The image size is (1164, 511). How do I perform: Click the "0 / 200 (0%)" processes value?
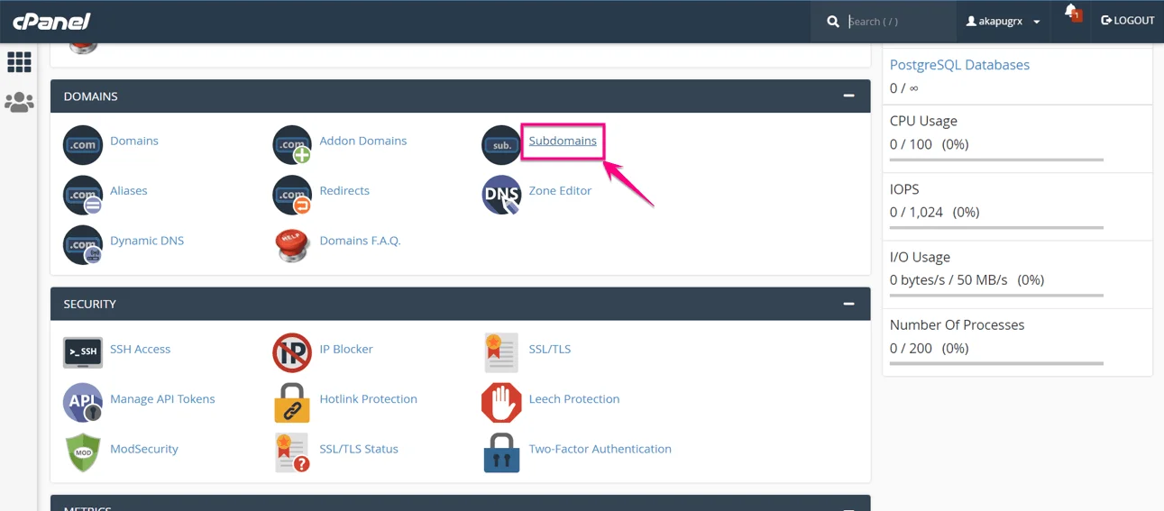[929, 348]
